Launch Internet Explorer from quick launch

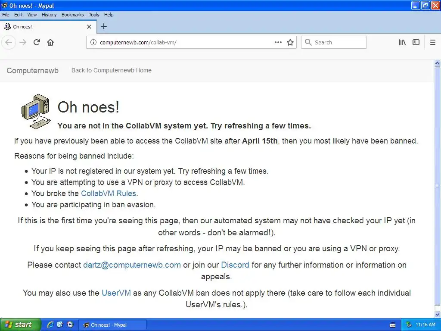50,325
